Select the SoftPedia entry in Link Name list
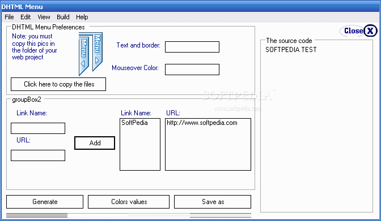 (134, 123)
